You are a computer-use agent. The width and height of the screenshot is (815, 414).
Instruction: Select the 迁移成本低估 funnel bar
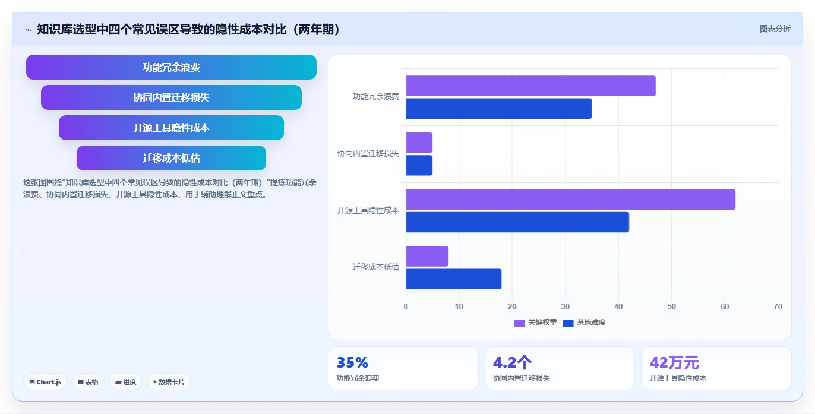point(171,158)
